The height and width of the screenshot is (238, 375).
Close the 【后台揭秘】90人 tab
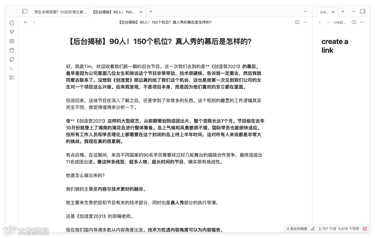tap(141, 12)
